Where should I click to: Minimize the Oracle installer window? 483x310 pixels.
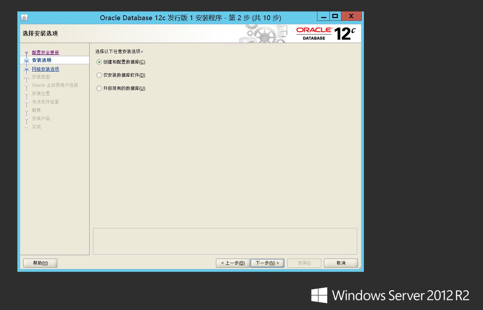[x=324, y=16]
